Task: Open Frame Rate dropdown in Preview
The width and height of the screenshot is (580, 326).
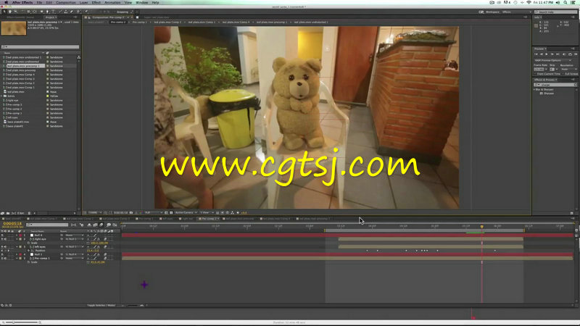Action: 547,69
